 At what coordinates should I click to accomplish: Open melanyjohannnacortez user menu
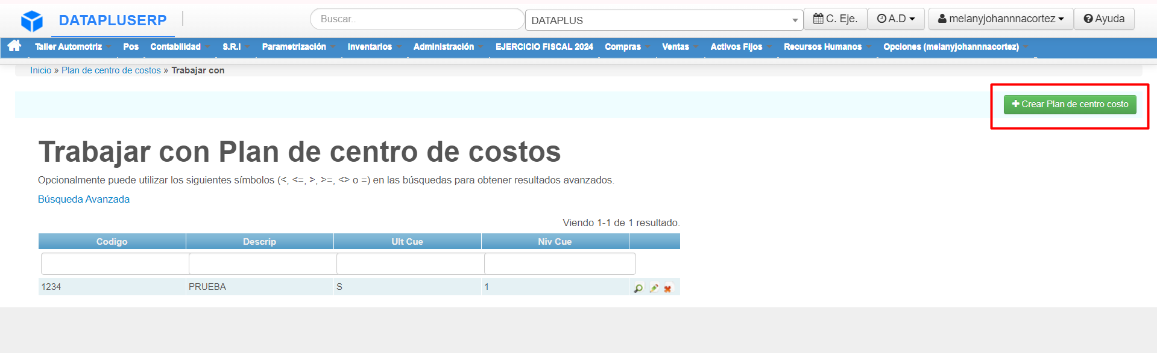click(1001, 19)
